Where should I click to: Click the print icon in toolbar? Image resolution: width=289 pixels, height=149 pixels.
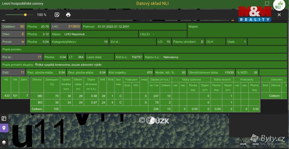(x=68, y=15)
